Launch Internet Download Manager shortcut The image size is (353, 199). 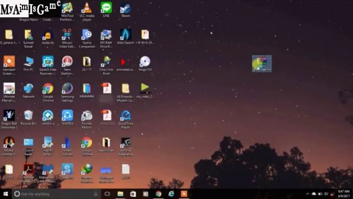(87, 173)
